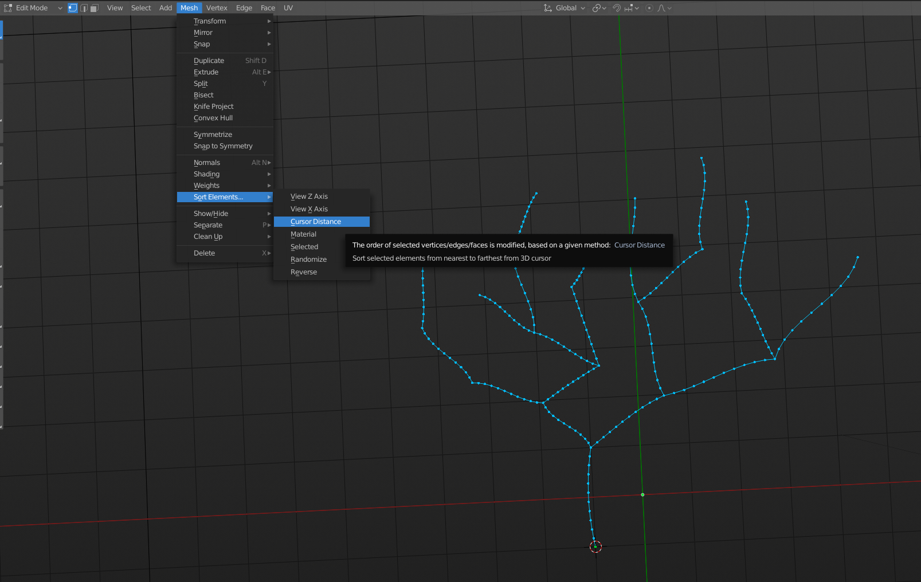Expand the Shading submenu
This screenshot has width=921, height=582.
(x=225, y=174)
